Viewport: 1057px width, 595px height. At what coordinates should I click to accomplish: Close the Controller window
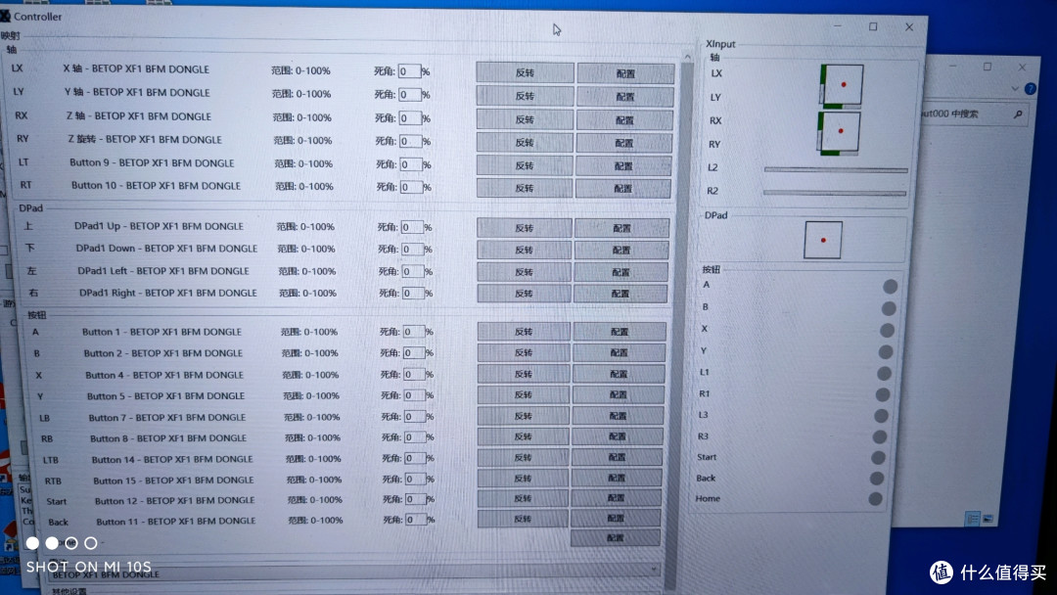click(908, 27)
